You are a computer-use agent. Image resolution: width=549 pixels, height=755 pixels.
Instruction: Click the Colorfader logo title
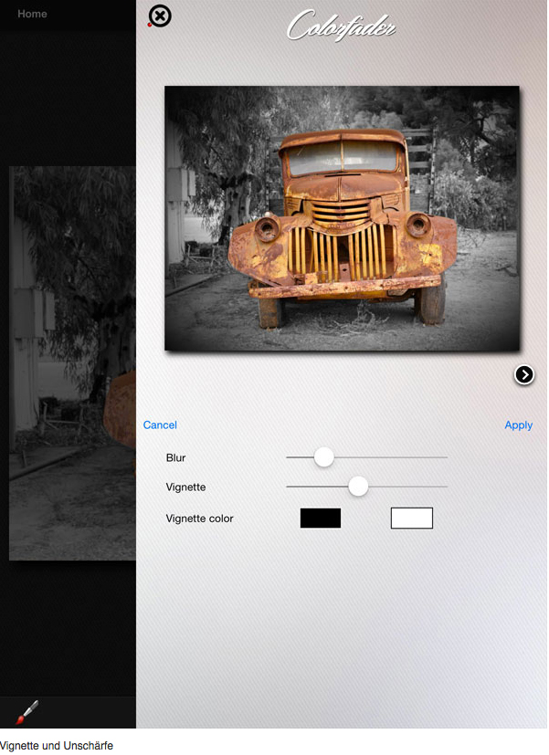point(341,26)
